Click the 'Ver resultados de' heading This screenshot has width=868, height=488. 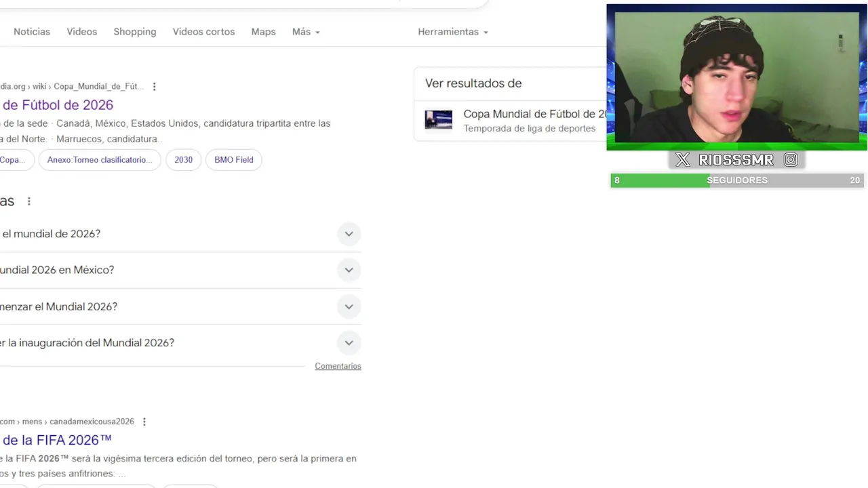(473, 83)
